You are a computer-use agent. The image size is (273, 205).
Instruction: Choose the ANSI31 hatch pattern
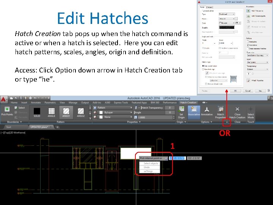pos(66,112)
